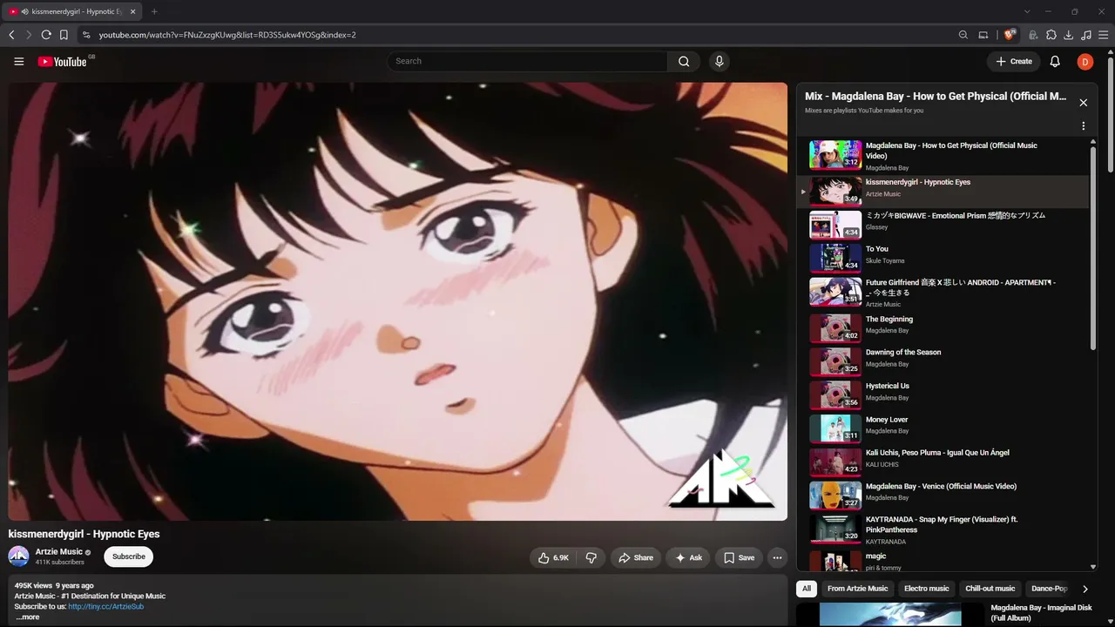
Task: Like the video with thumbs up
Action: [x=553, y=557]
